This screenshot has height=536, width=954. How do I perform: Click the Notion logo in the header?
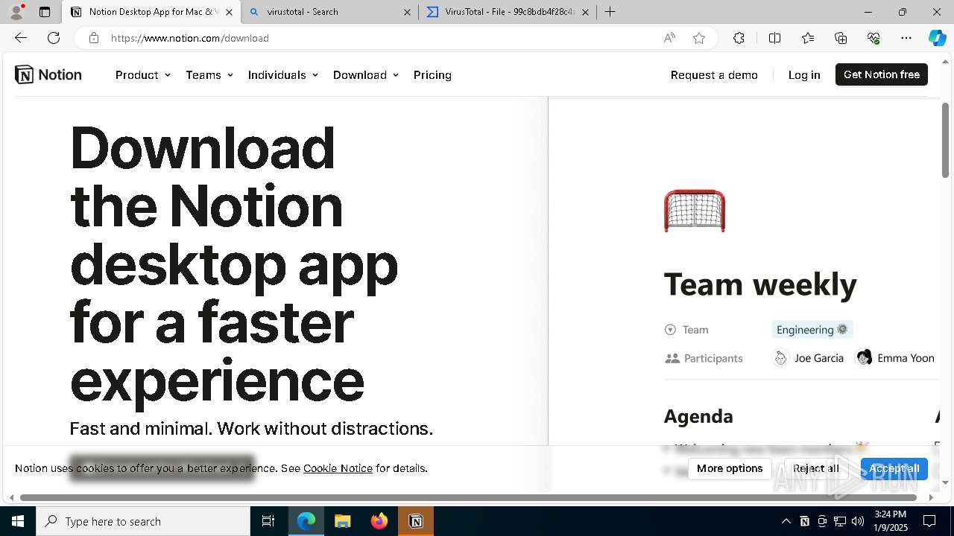pos(48,74)
